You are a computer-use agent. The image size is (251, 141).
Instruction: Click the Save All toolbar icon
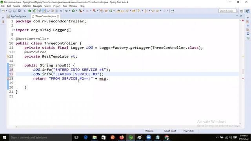14,11
